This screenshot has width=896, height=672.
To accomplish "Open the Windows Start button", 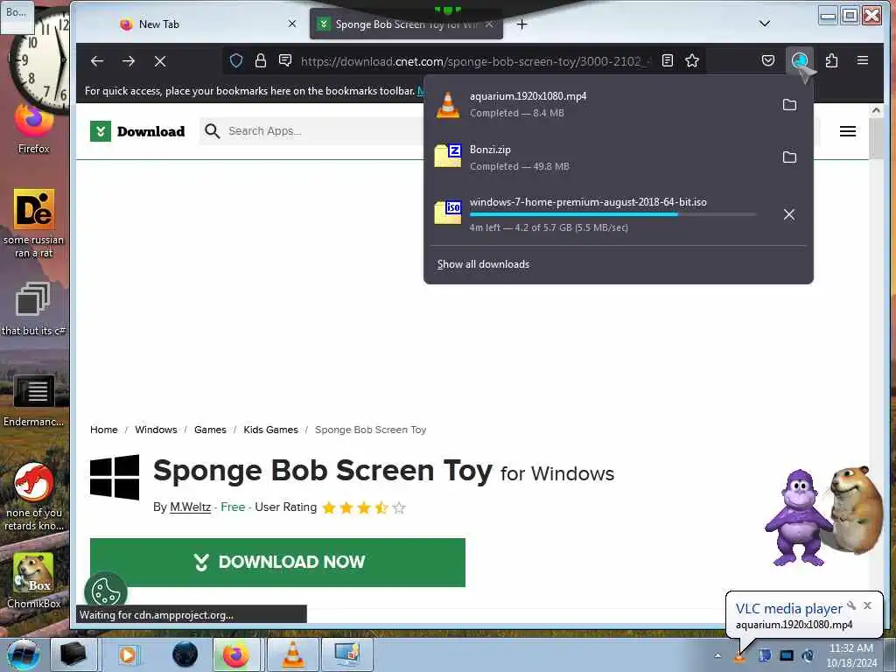I will point(22,654).
